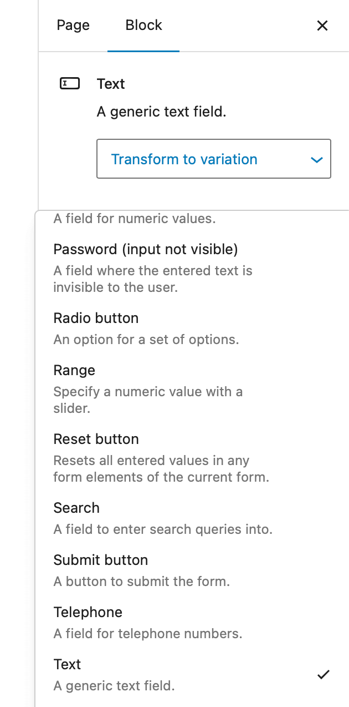Image resolution: width=349 pixels, height=707 pixels.
Task: Switch to the Block tab
Action: (x=143, y=25)
